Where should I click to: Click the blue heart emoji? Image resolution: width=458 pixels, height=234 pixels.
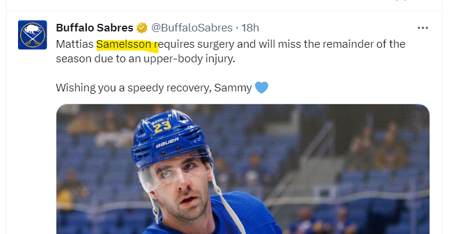tap(261, 87)
